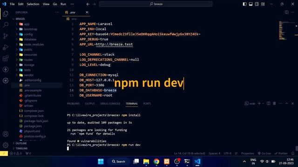Image resolution: width=298 pixels, height=167 pixels.
Task: Maximize the panel with the chevron up
Action: 287,103
